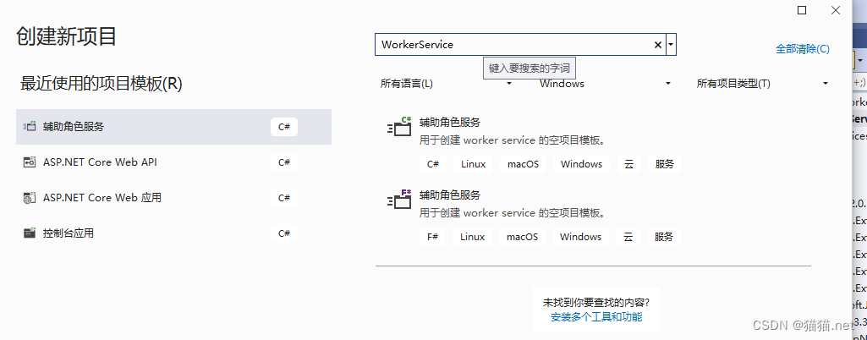Open the 所有项目类型(T) filter dropdown
Image resolution: width=867 pixels, height=340 pixels.
click(762, 84)
